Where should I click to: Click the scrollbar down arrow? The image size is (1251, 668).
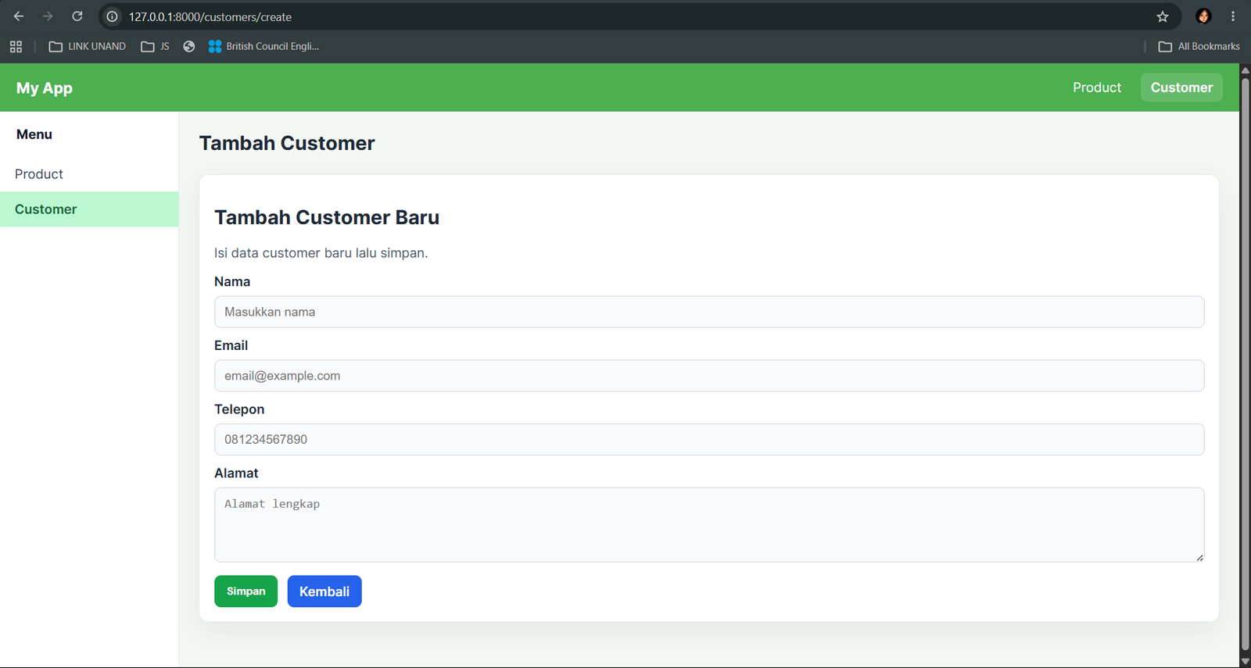[1245, 661]
